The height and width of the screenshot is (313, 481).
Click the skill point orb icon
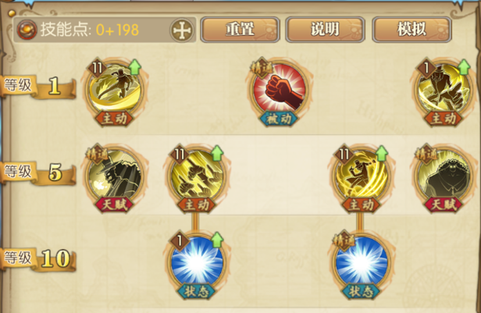click(x=27, y=30)
